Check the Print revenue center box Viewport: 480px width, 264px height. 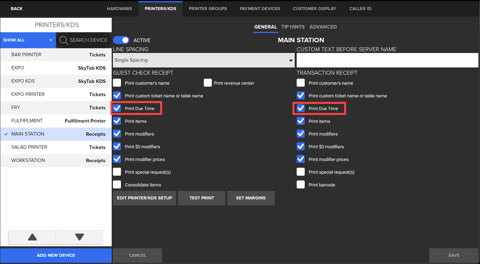[x=208, y=83]
